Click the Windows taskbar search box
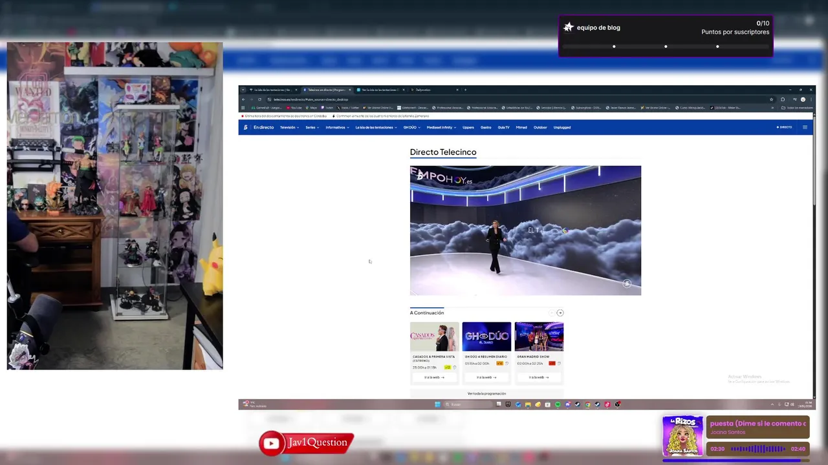The image size is (828, 465). coord(468,404)
